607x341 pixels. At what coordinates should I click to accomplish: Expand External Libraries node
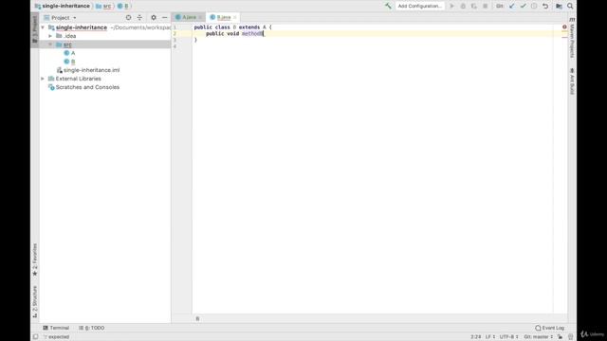(43, 79)
